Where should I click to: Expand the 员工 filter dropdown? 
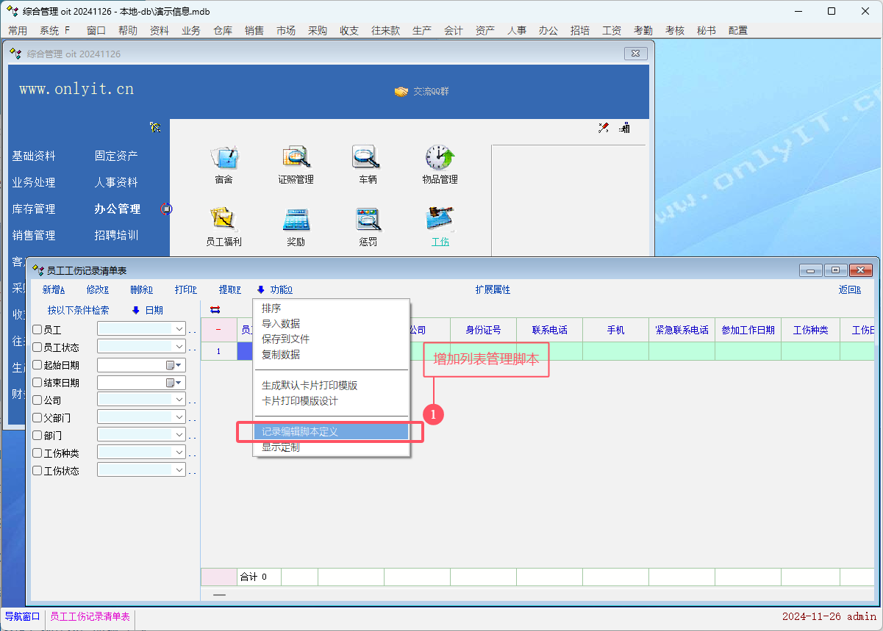[x=179, y=329]
